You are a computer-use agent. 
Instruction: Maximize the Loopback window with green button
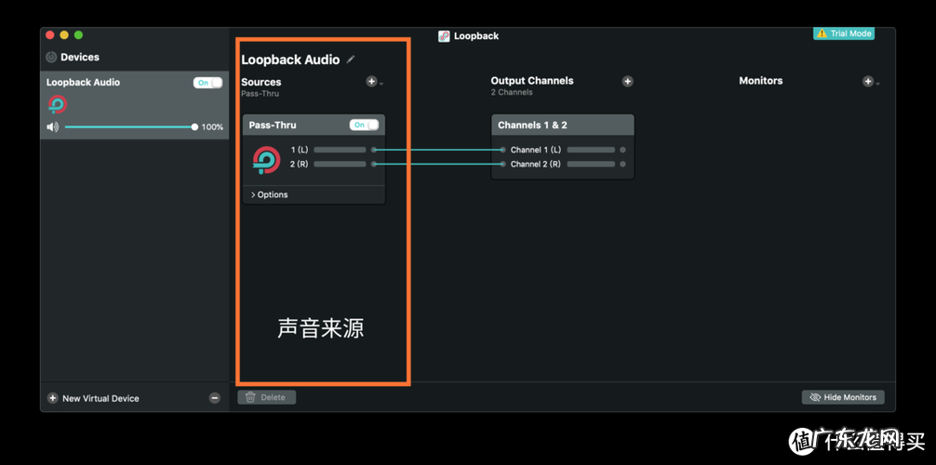(78, 35)
